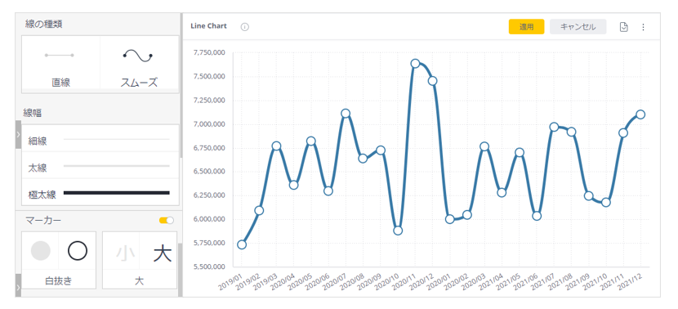678x309 pixels.
Task: Select the filled gray circle marker style
Action: [x=41, y=251]
